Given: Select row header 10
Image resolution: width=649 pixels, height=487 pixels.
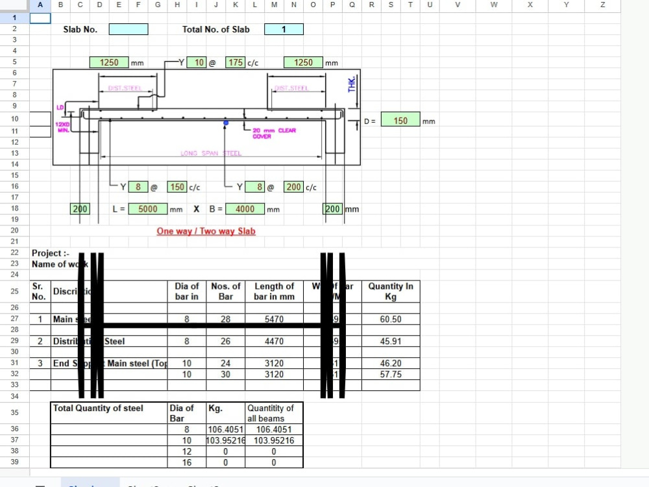Looking at the screenshot, I should click(x=14, y=119).
